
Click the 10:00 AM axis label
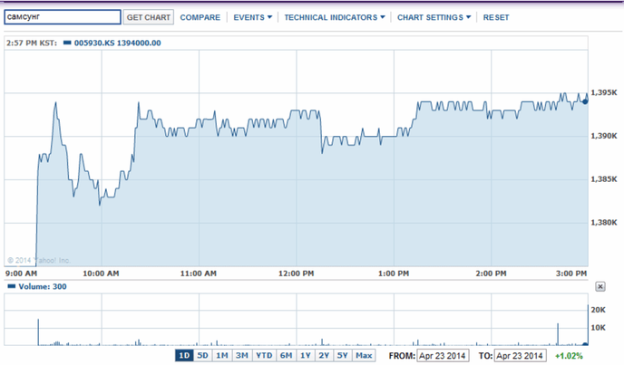pyautogui.click(x=101, y=274)
